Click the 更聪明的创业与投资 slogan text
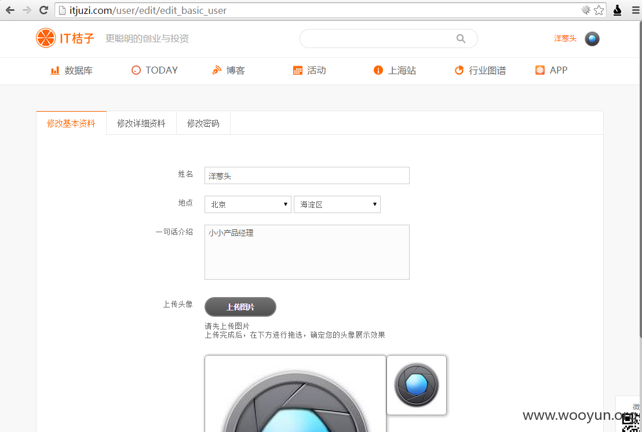This screenshot has width=642, height=432. tap(147, 38)
